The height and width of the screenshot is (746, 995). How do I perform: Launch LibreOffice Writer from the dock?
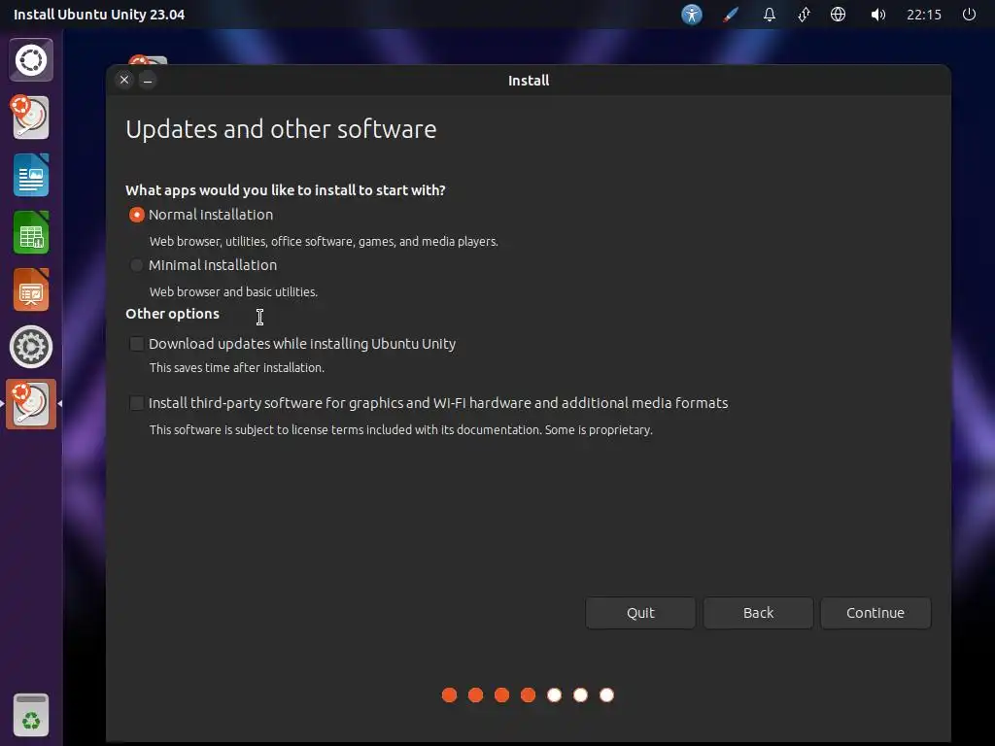[x=31, y=175]
